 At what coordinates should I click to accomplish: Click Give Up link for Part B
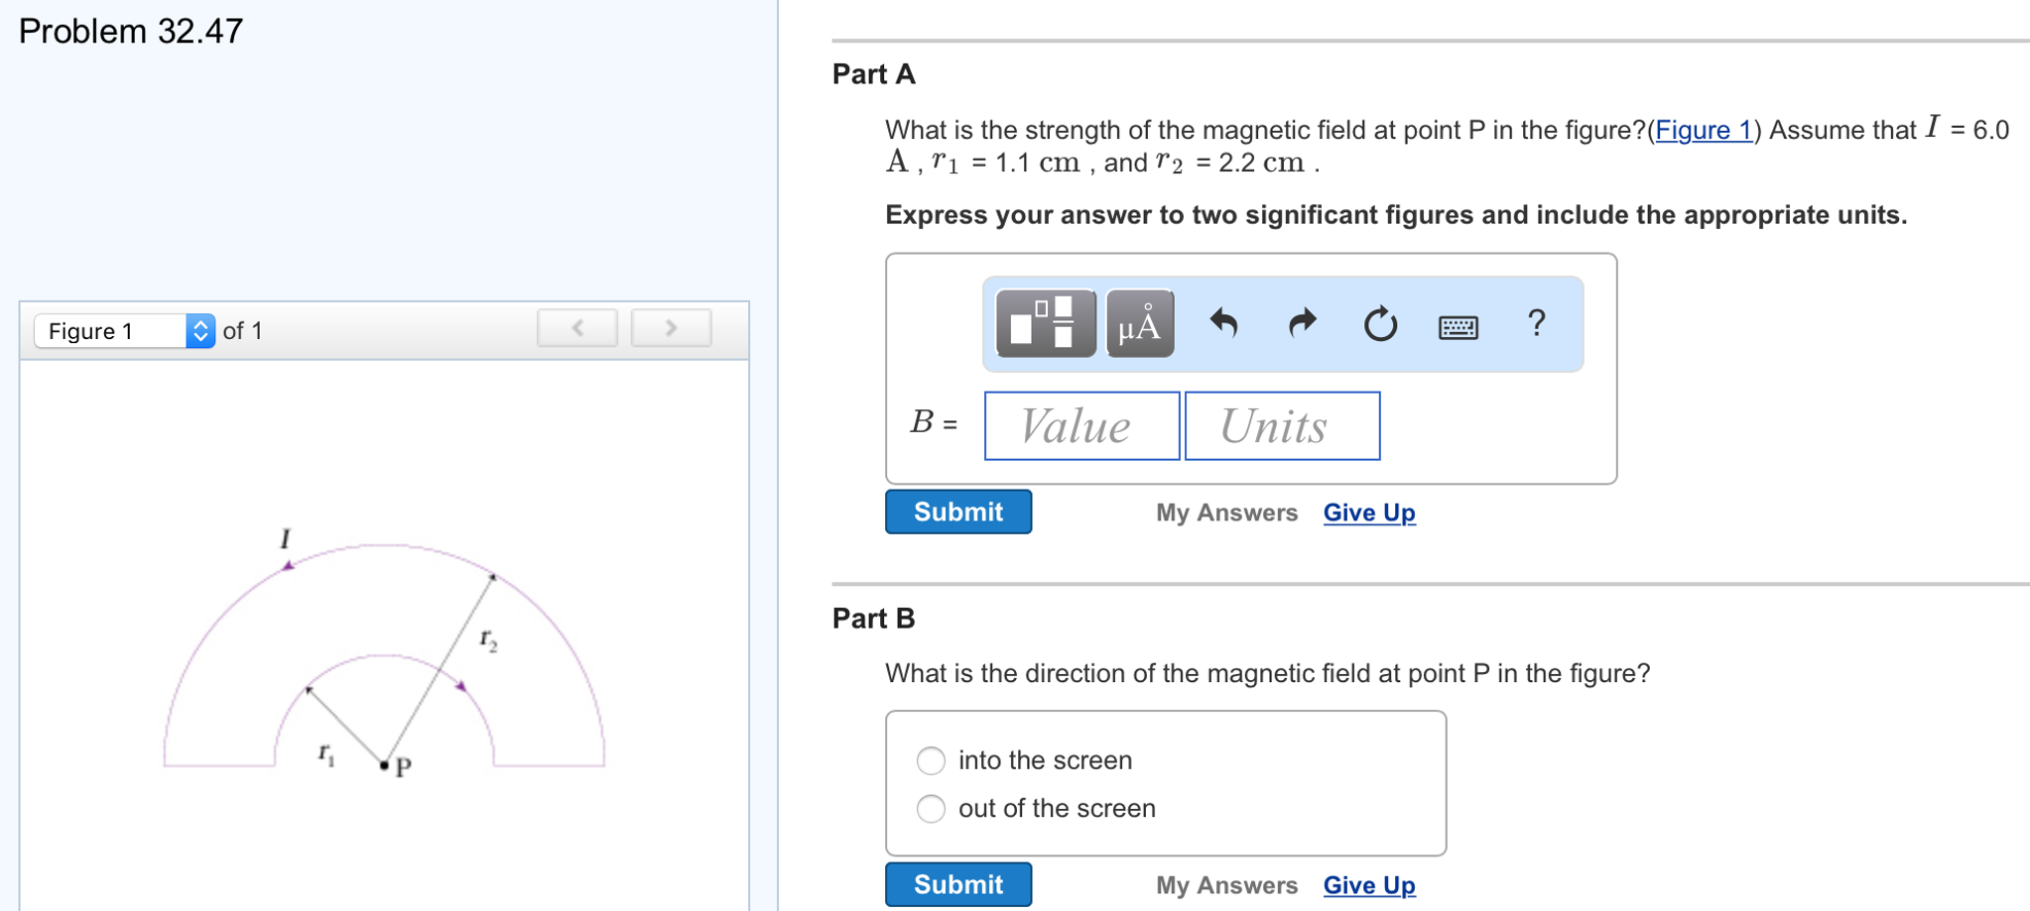[x=1369, y=885]
